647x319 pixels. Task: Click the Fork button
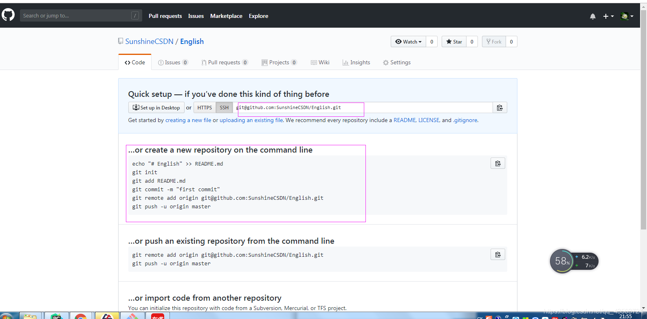[x=494, y=42]
